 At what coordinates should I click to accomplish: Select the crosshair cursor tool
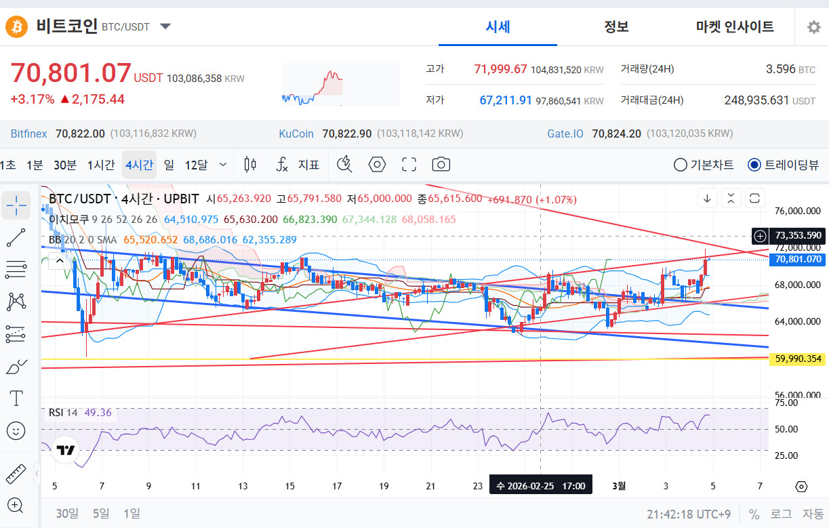tap(16, 205)
